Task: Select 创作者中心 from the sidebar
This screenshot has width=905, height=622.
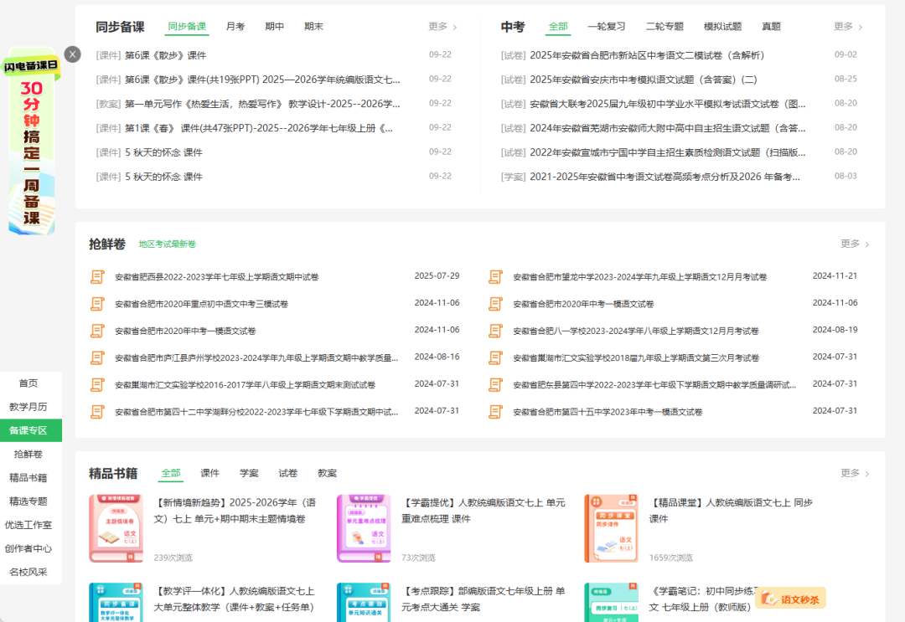Action: (28, 548)
